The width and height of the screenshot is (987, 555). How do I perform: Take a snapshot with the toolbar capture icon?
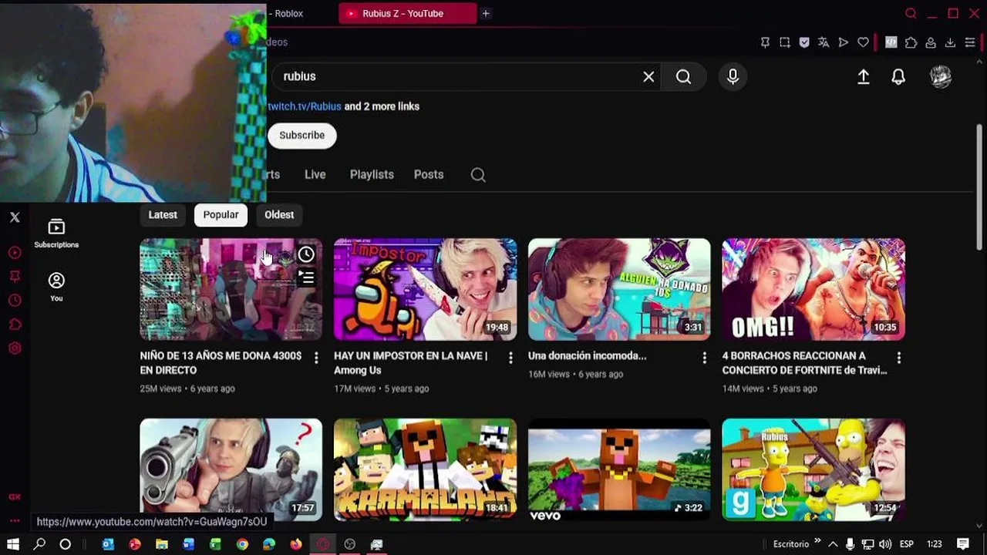[x=785, y=42]
